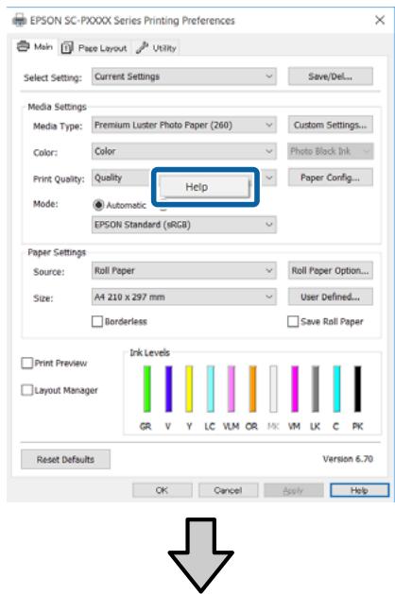Click the LC light cyan ink bar
The image size is (395, 594).
point(211,389)
